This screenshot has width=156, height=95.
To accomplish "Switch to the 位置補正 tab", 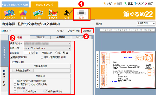I will tap(61, 37).
